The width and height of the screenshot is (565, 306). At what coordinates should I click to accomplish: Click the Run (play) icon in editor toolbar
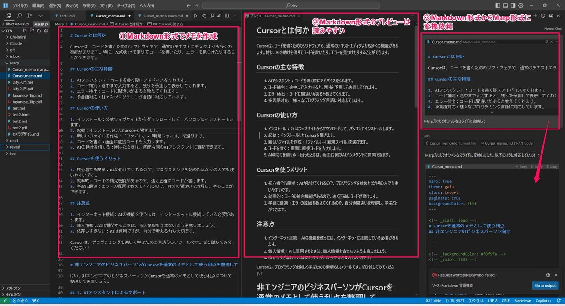click(195, 16)
